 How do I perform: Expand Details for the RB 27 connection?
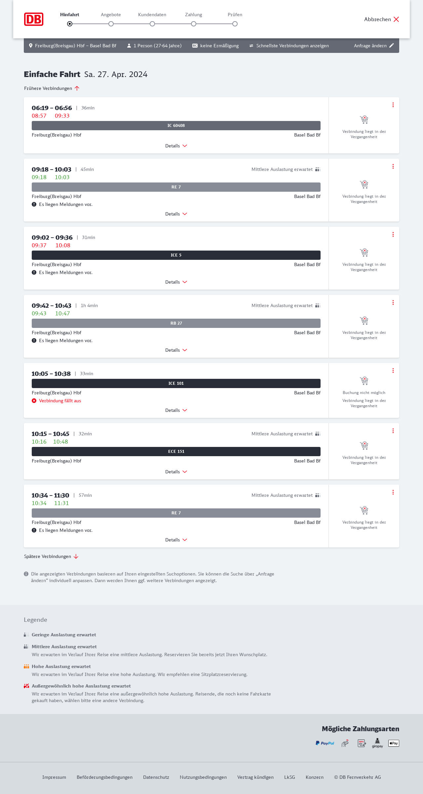pos(176,350)
